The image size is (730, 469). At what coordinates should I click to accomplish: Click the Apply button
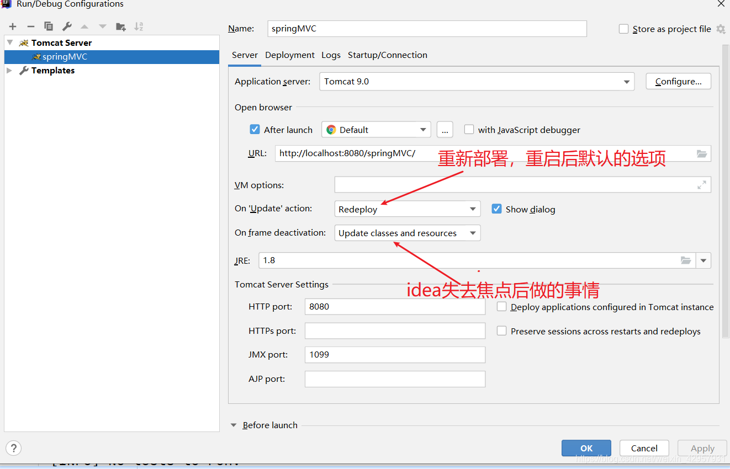(x=702, y=448)
